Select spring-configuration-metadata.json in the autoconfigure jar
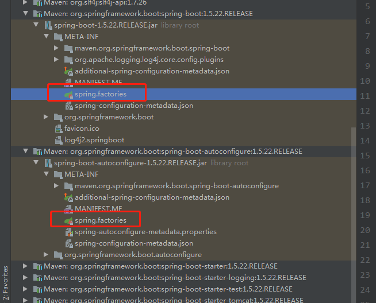The width and height of the screenshot is (376, 303). click(134, 243)
